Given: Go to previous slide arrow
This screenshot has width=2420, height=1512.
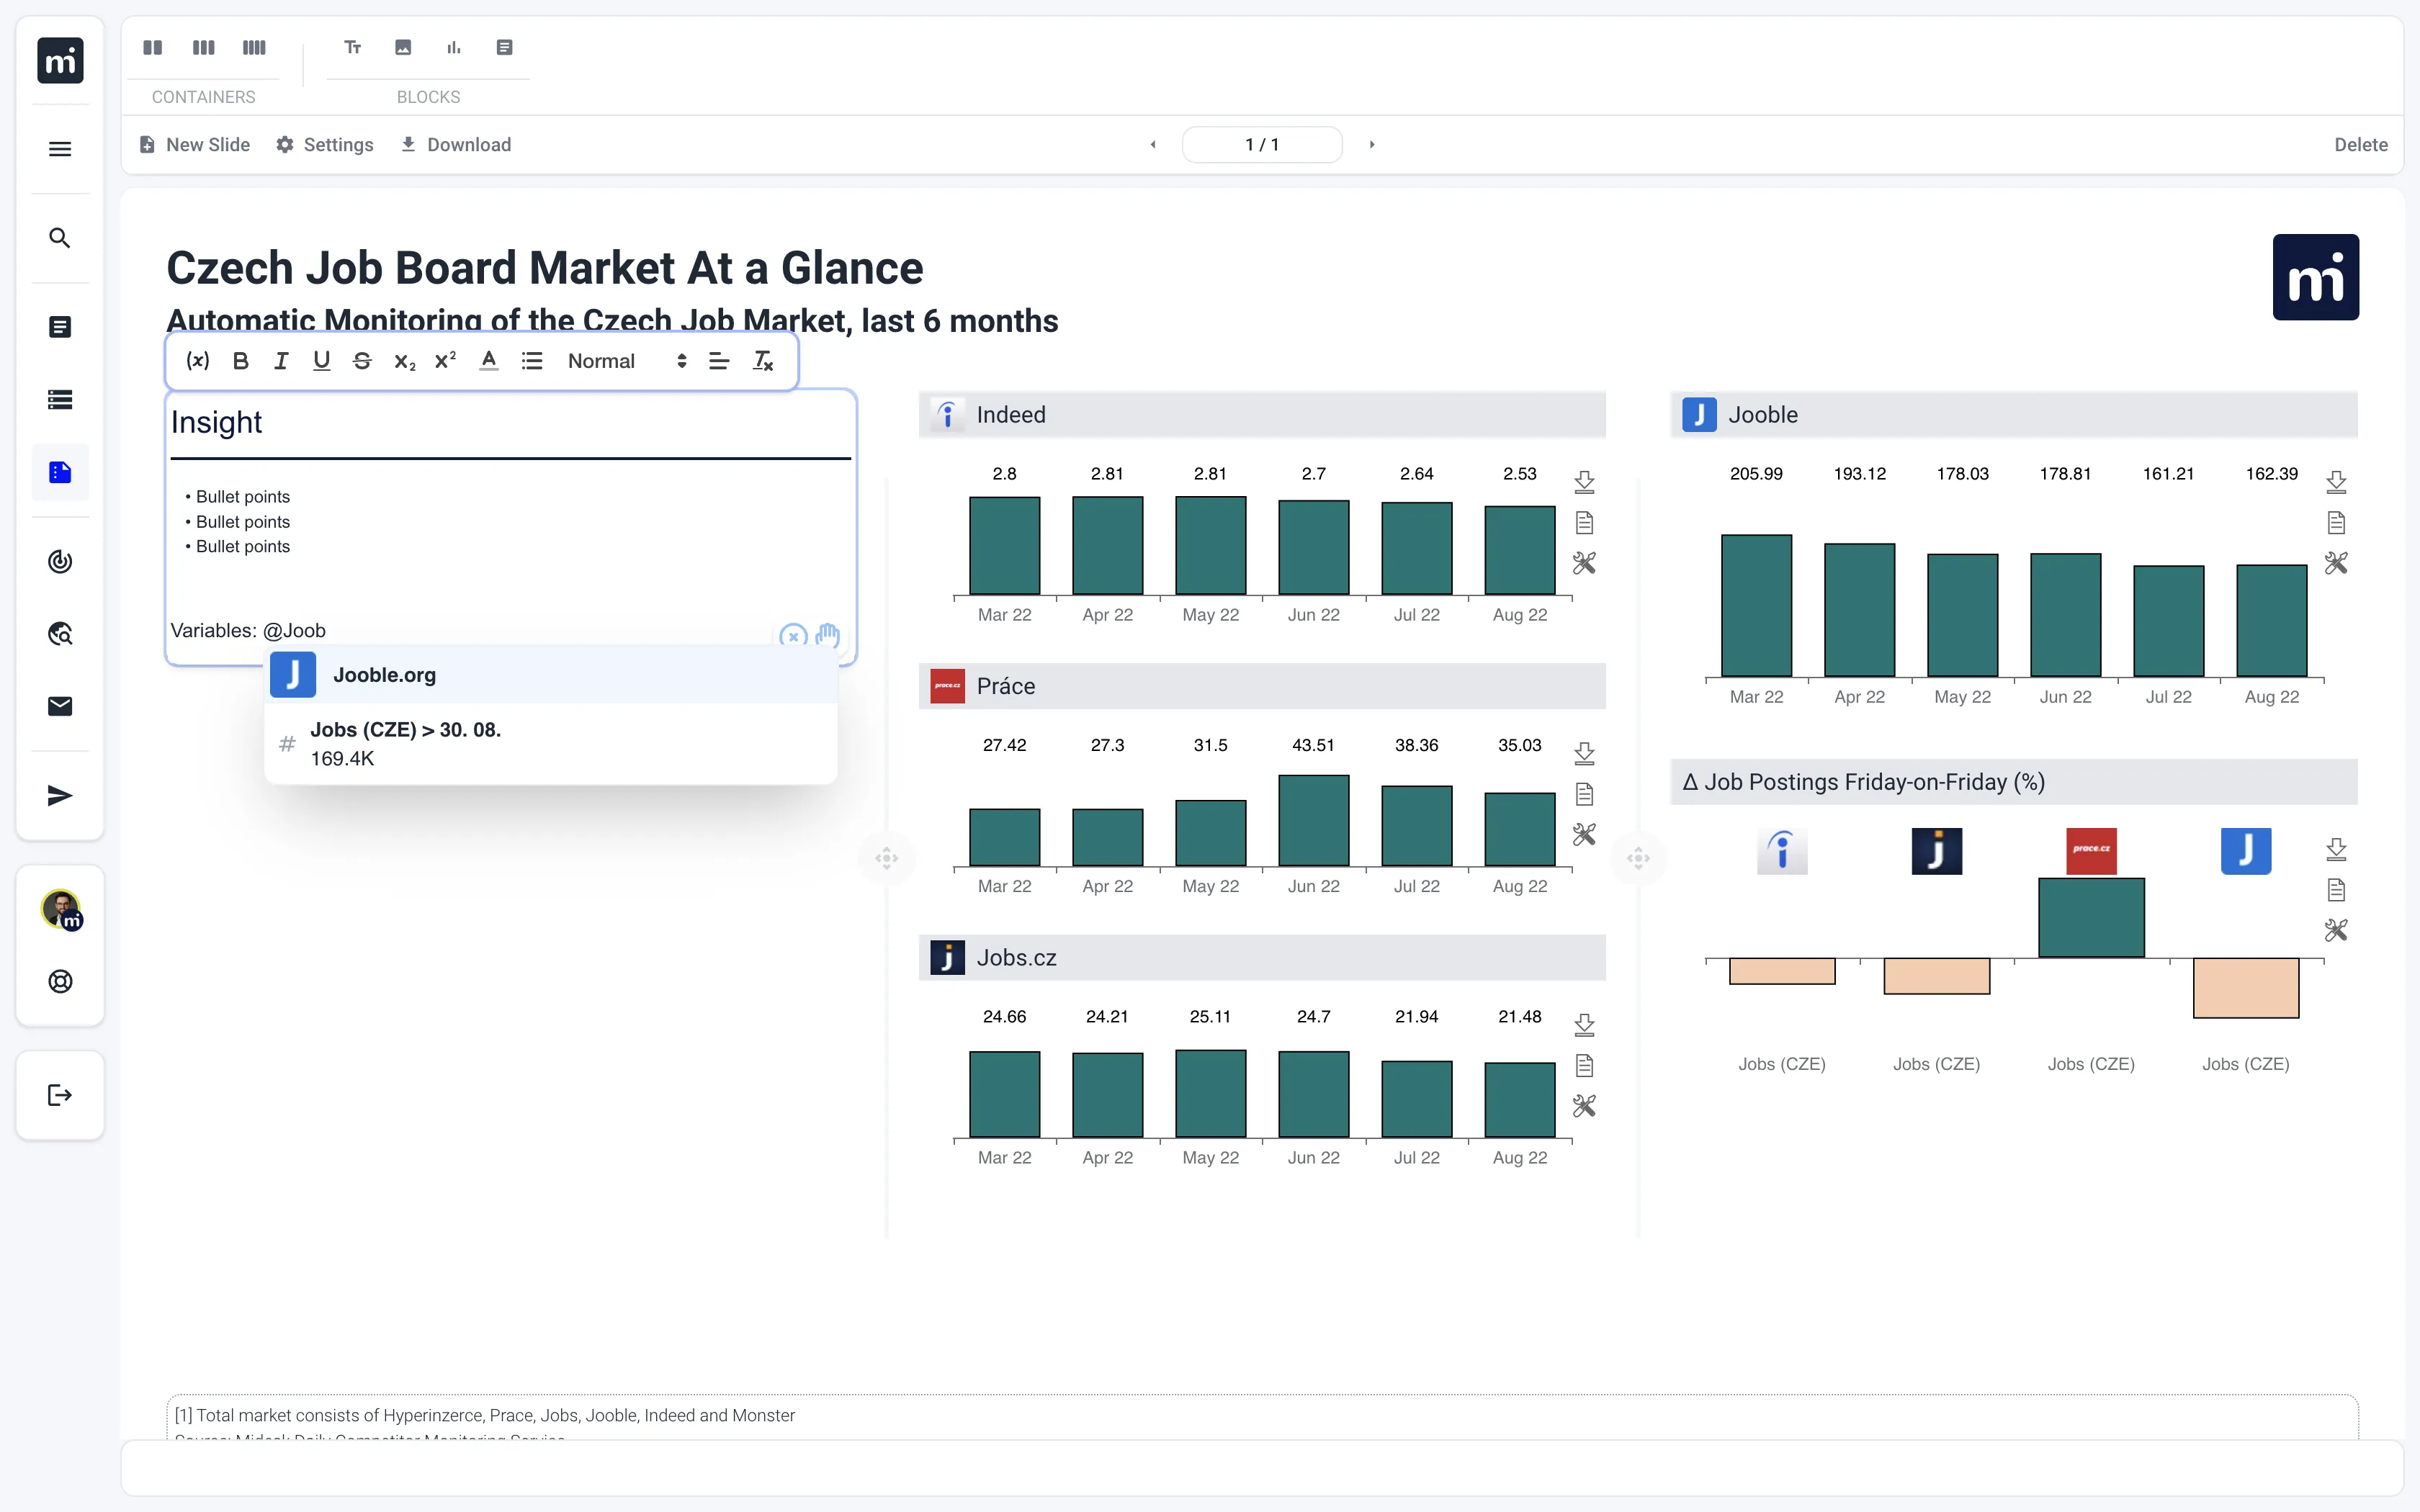Looking at the screenshot, I should pos(1153,145).
